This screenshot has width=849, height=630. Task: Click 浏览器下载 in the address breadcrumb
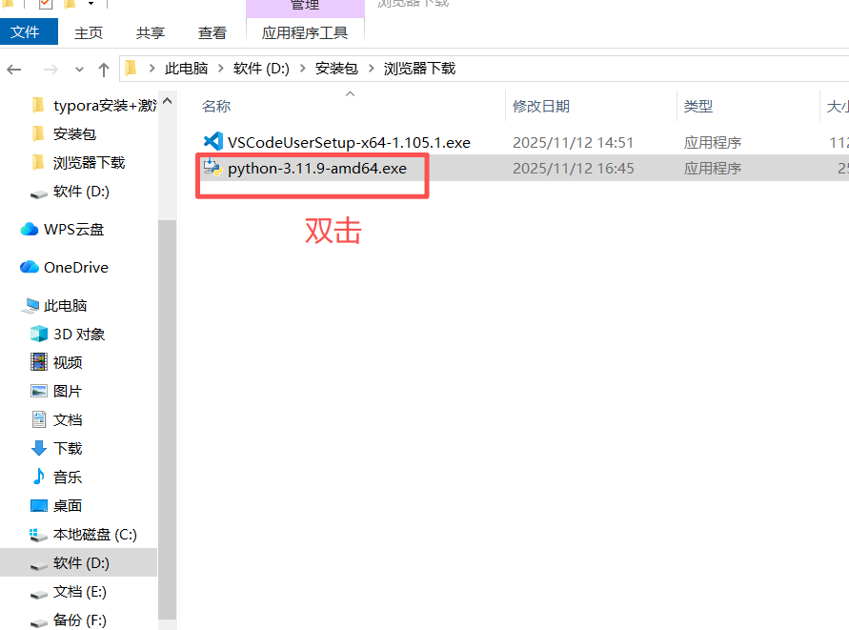point(419,69)
